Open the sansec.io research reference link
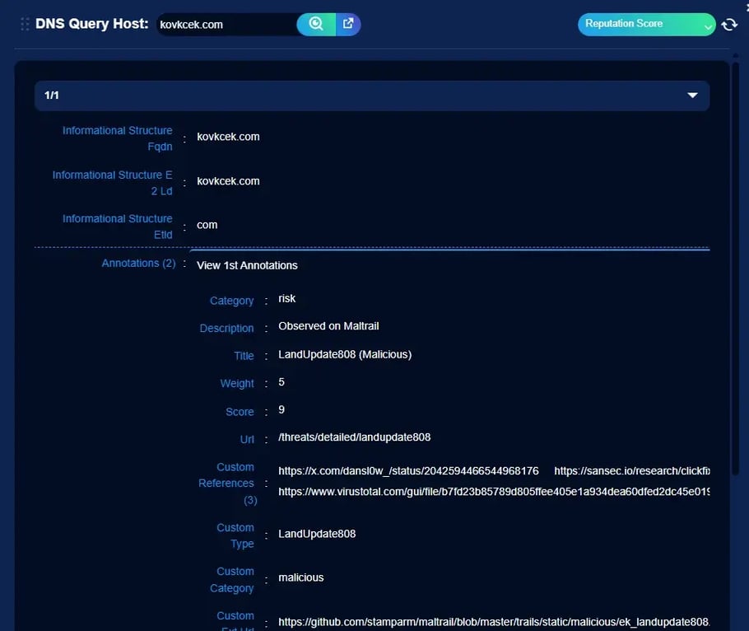Viewport: 749px width, 631px height. (631, 471)
